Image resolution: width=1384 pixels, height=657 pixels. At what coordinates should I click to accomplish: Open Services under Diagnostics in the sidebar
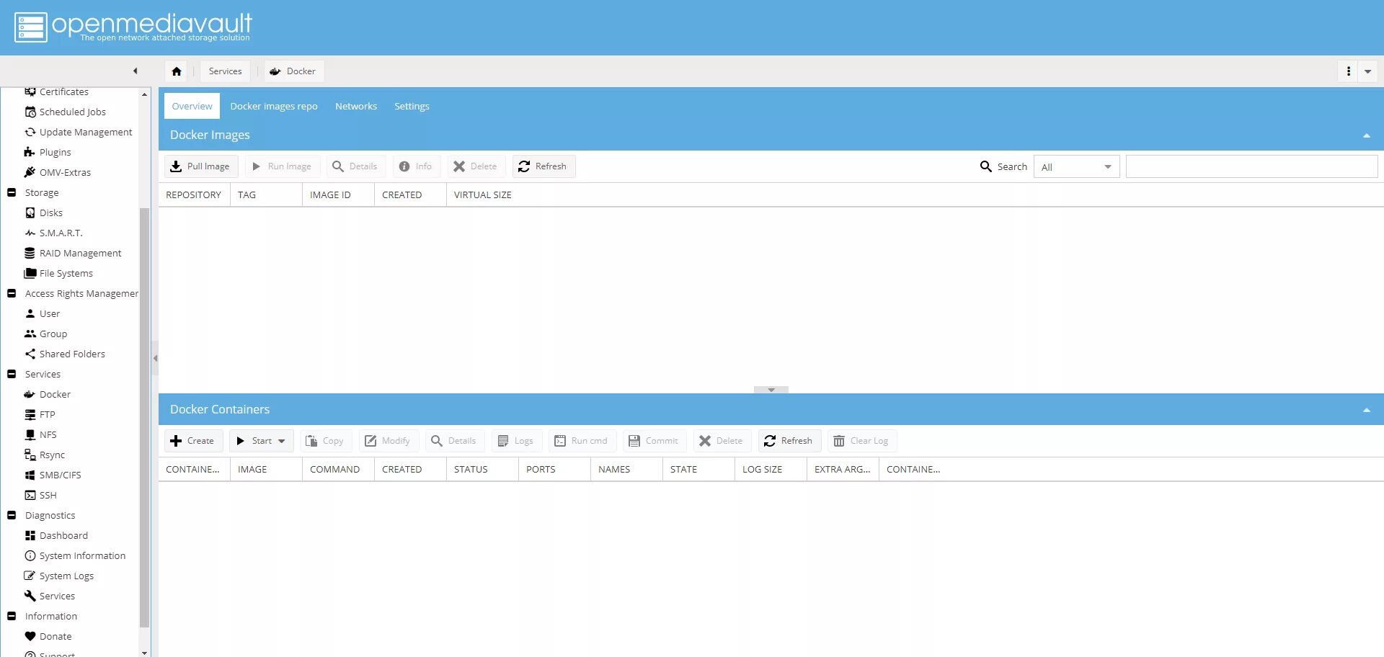click(x=57, y=596)
